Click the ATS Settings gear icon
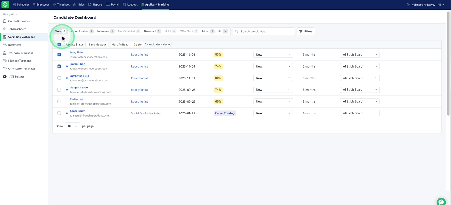 5,77
